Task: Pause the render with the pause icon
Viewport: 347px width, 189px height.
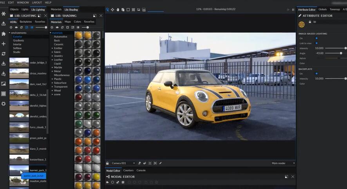Action: tap(293, 10)
